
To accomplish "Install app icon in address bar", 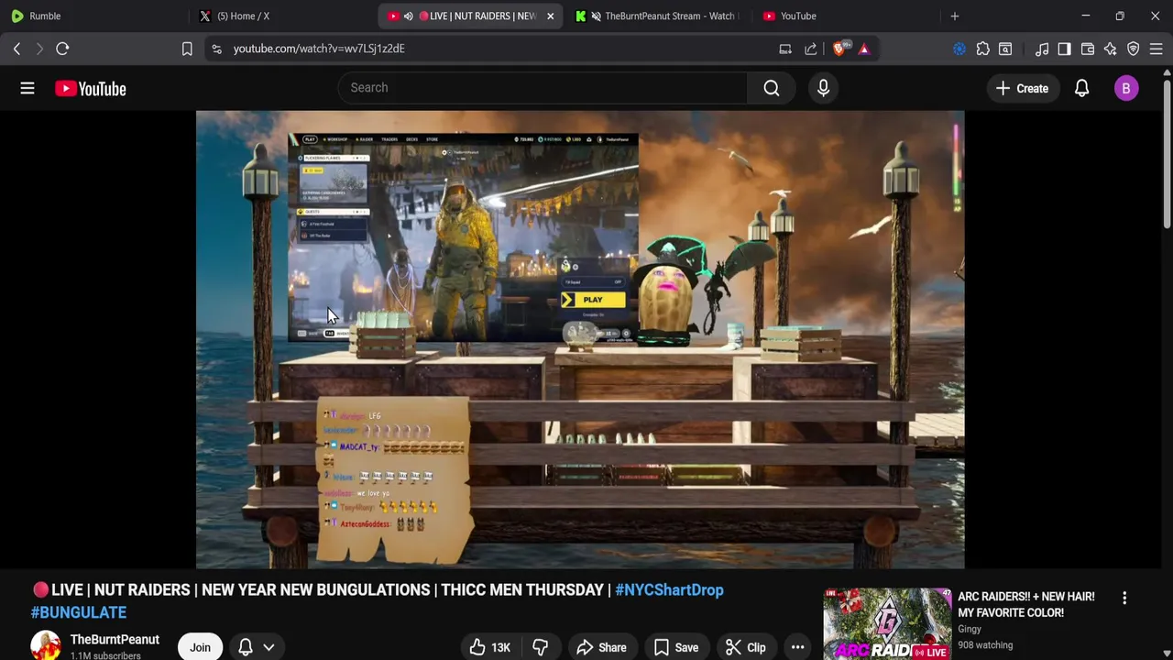I will tap(785, 49).
